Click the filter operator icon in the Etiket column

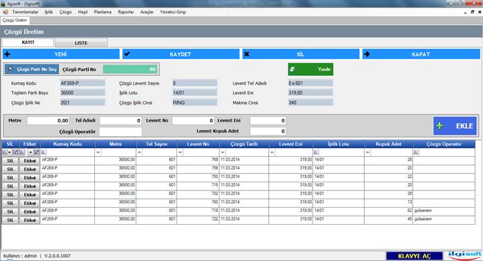[22, 152]
